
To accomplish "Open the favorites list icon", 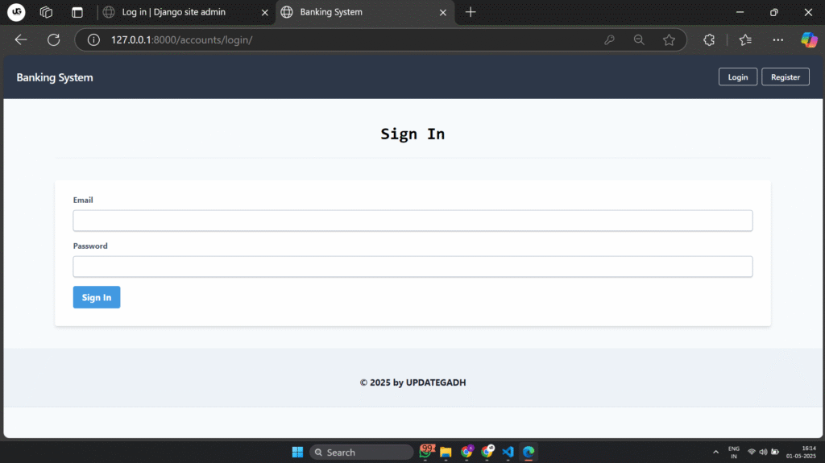I will 745,40.
